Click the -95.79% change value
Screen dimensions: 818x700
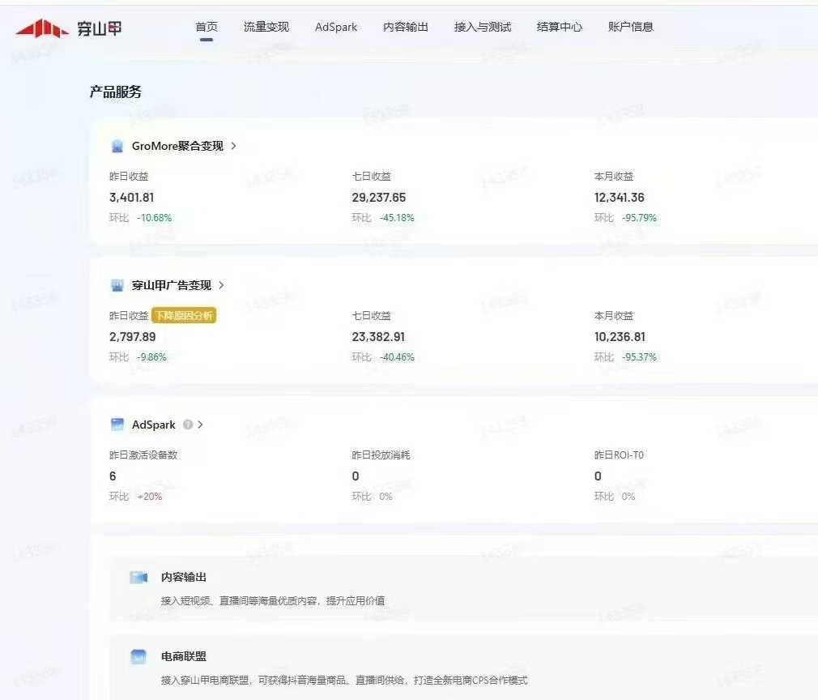pos(640,218)
